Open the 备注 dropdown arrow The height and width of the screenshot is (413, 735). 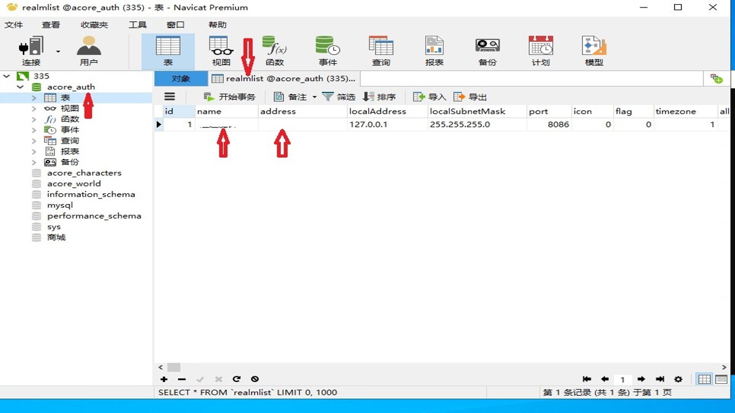314,97
